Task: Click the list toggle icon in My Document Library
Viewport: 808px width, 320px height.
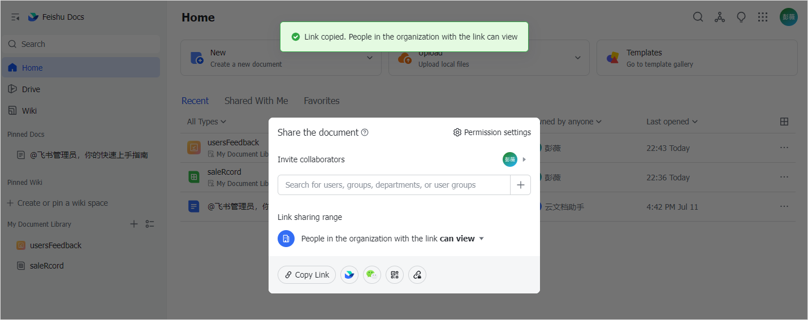Action: coord(150,224)
